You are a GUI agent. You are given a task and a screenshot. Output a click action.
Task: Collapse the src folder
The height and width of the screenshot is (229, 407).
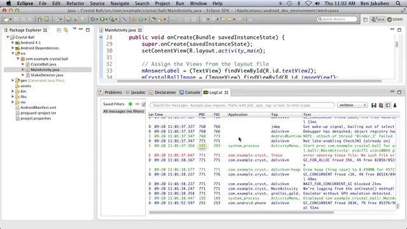13,53
